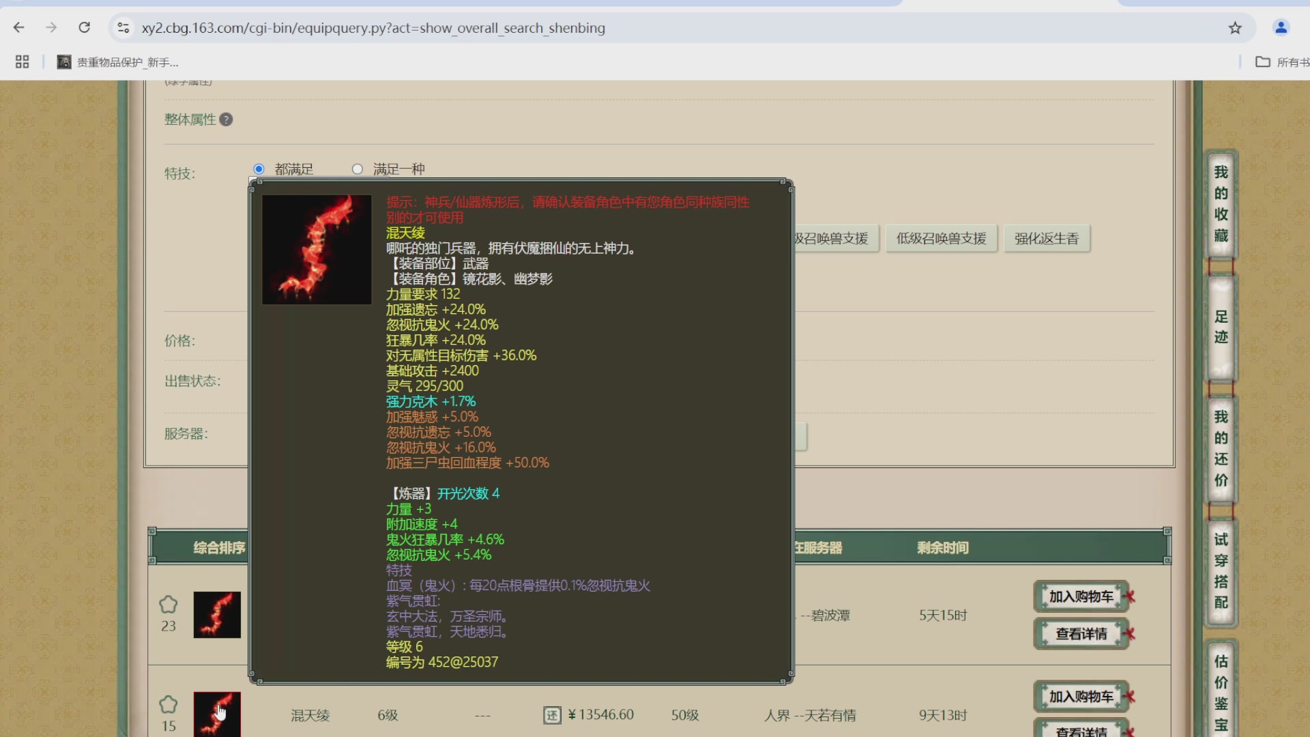
Task: Choose 低级召唤兽支援 skill tag
Action: pyautogui.click(x=941, y=239)
